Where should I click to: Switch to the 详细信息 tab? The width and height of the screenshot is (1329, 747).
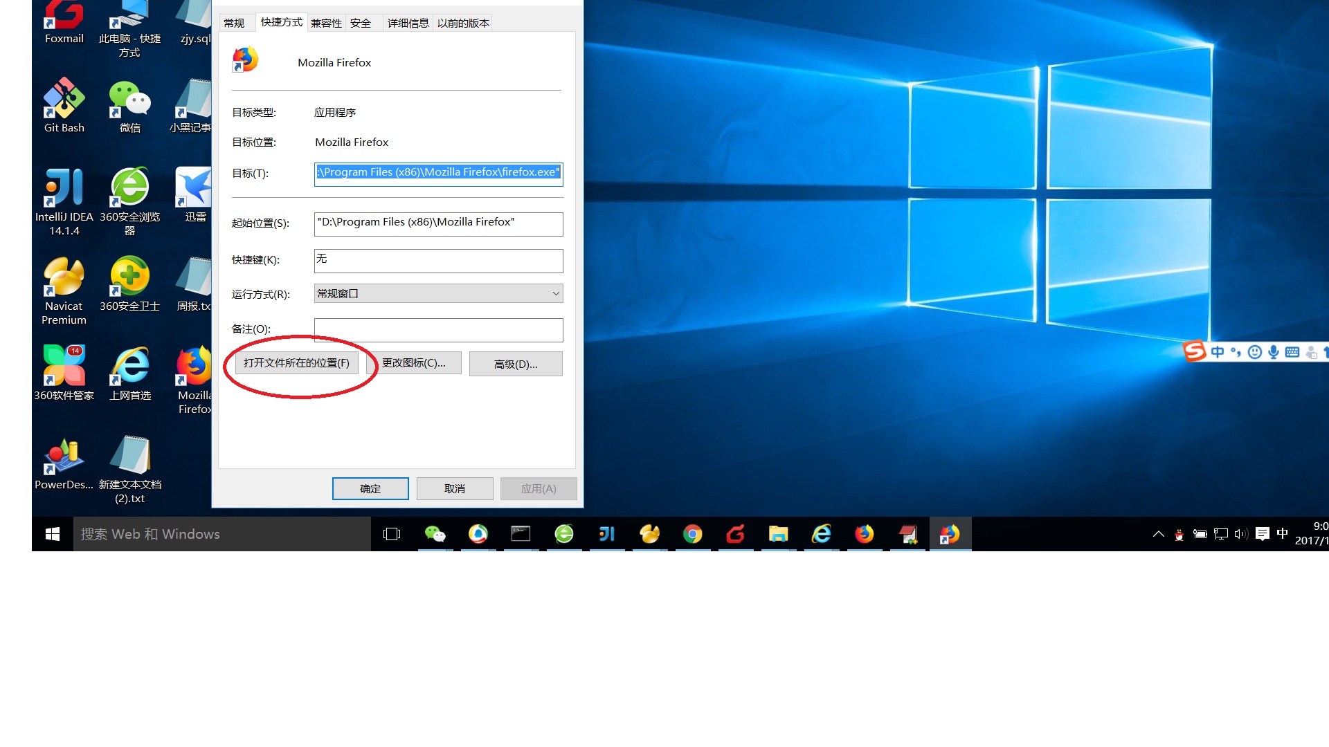pyautogui.click(x=408, y=23)
